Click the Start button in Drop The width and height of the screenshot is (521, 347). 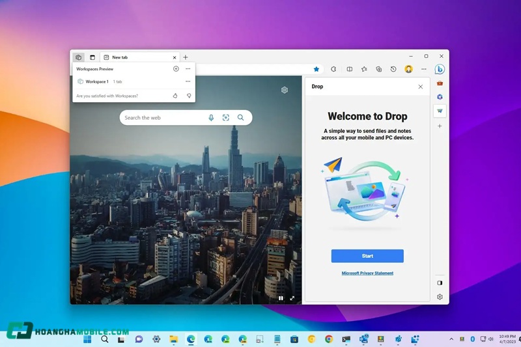click(x=367, y=256)
